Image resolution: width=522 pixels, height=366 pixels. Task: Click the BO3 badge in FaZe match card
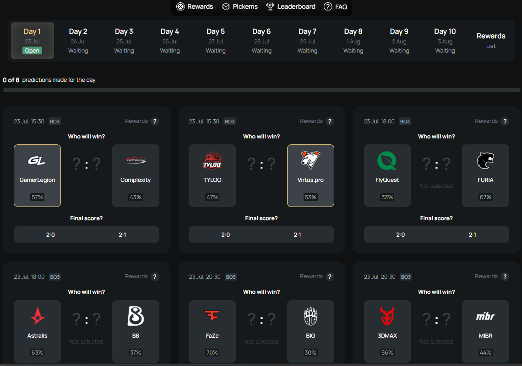(231, 277)
